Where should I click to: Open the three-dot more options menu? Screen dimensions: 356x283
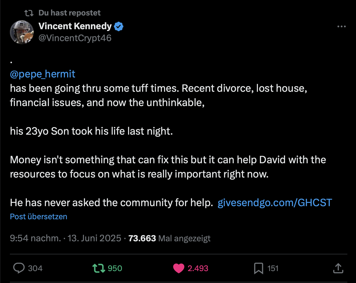tap(341, 27)
